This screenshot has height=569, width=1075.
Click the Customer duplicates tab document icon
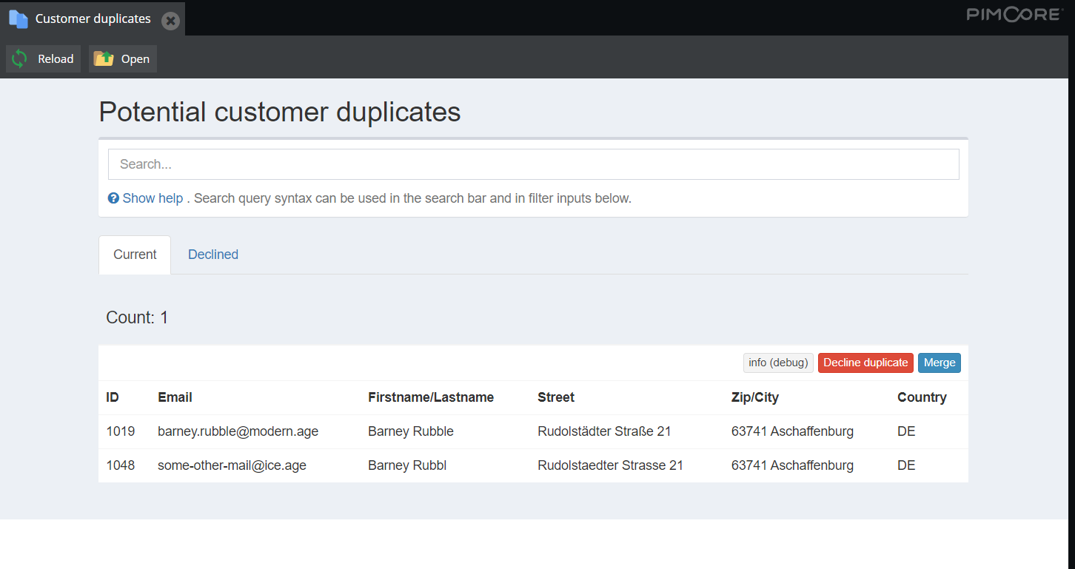tap(18, 18)
